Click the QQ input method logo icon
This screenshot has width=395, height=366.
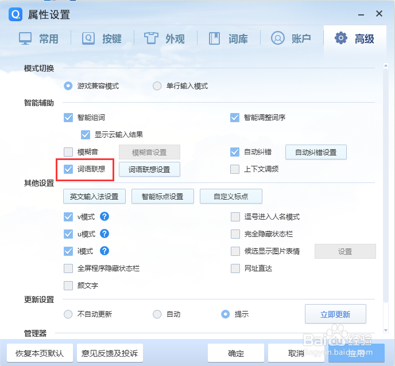point(16,14)
